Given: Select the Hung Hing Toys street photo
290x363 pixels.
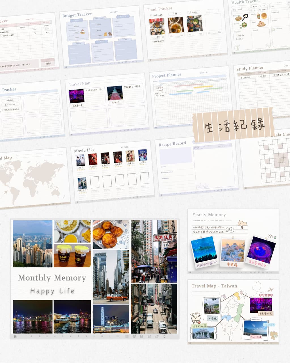Looking at the screenshot, I should [154, 251].
